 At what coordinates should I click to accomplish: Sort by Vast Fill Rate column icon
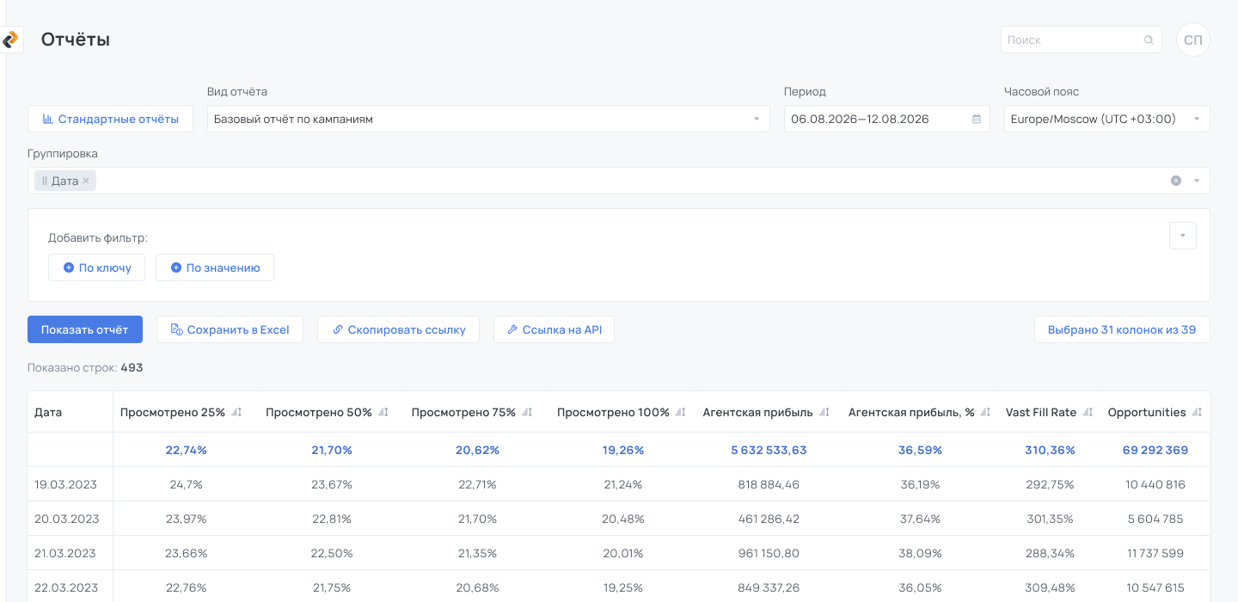click(1088, 413)
